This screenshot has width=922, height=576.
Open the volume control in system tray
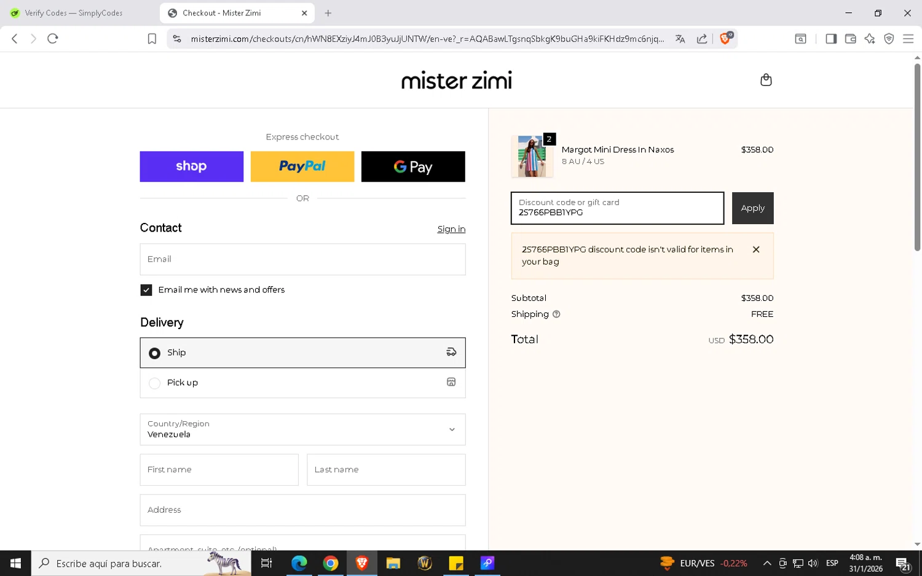pyautogui.click(x=813, y=563)
